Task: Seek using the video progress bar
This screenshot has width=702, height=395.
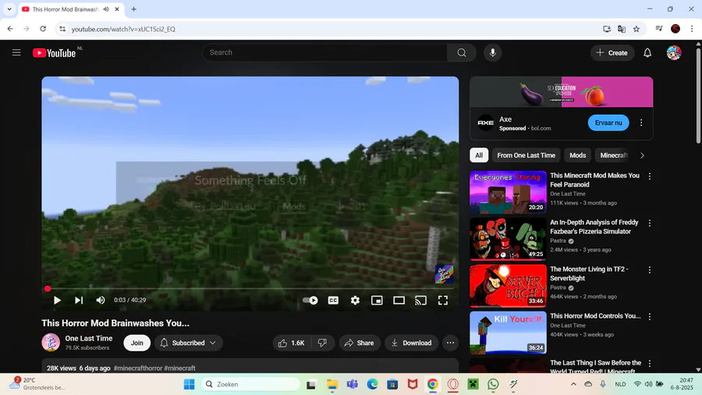Action: pos(250,289)
